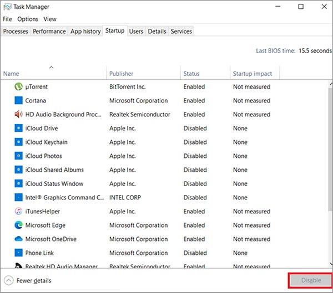The width and height of the screenshot is (333, 293).
Task: Open the File menu
Action: point(7,19)
